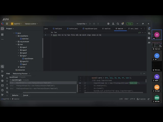The height and width of the screenshot is (122, 163).
Task: Open the Git version control tool window
Action: click(x=2, y=95)
